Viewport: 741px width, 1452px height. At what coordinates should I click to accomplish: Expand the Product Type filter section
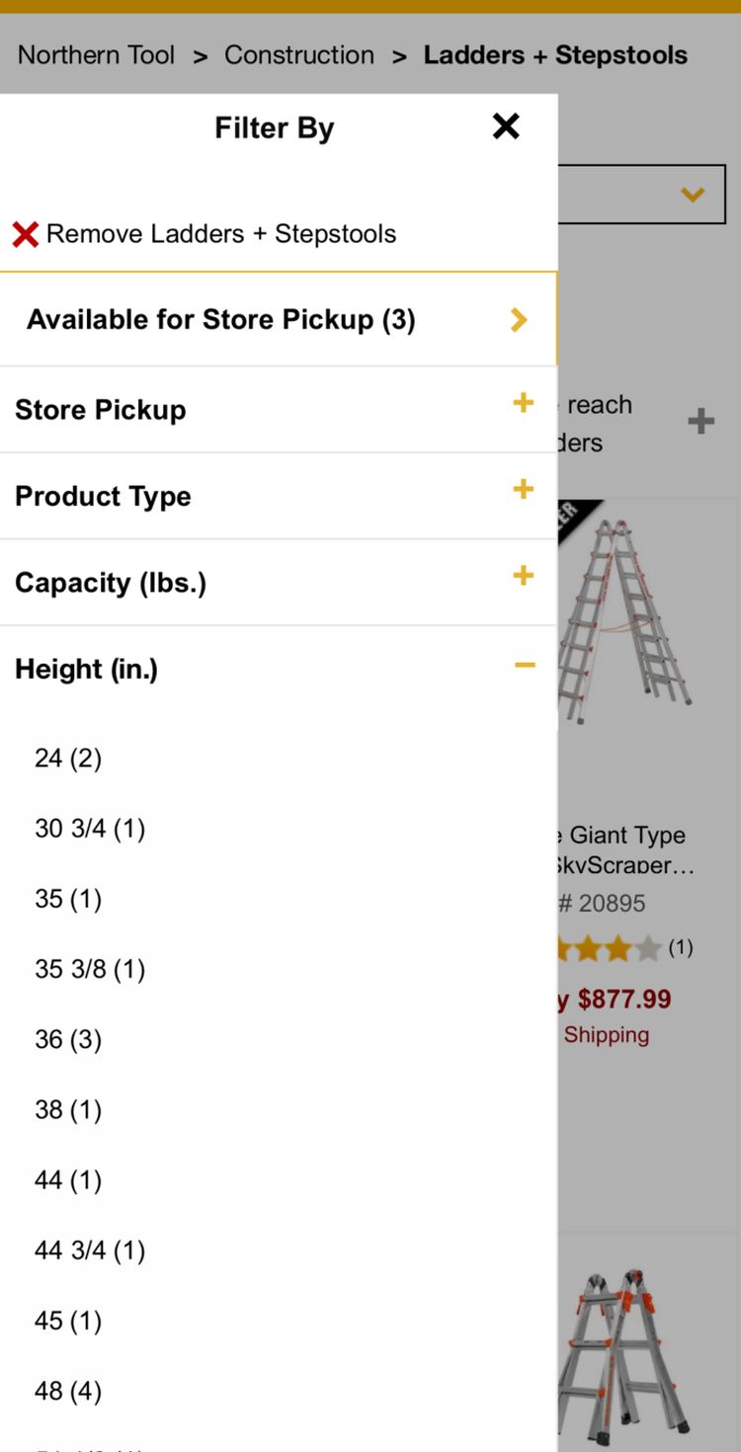pos(524,490)
